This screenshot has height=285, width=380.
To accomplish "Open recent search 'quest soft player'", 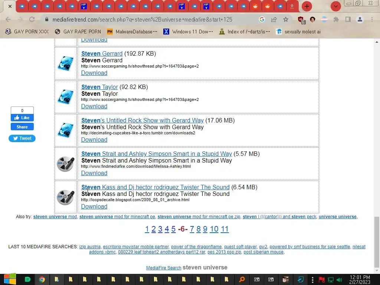I will pos(240,247).
